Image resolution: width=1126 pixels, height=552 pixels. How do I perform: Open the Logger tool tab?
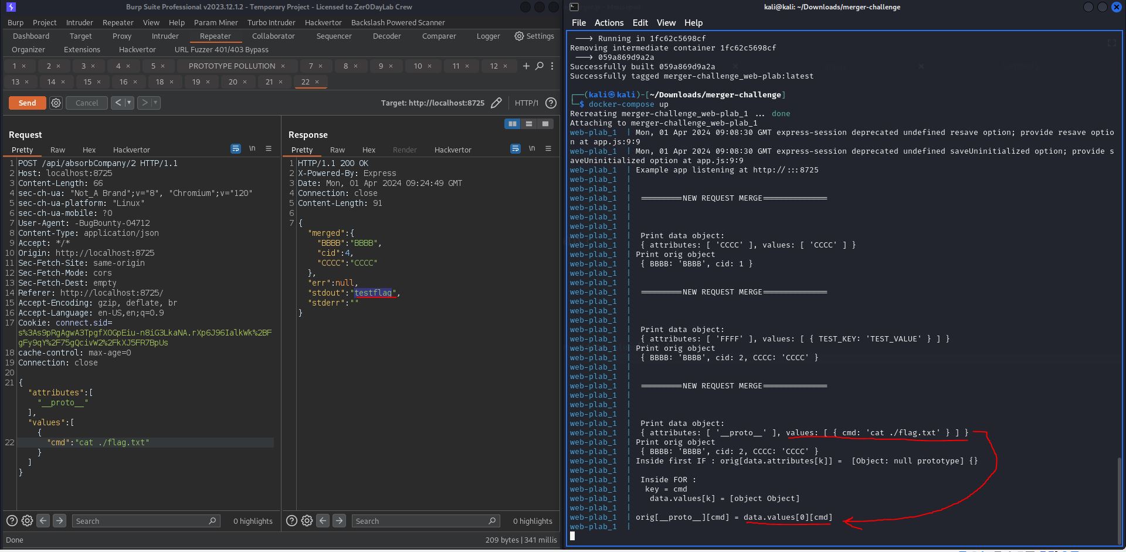pyautogui.click(x=488, y=36)
